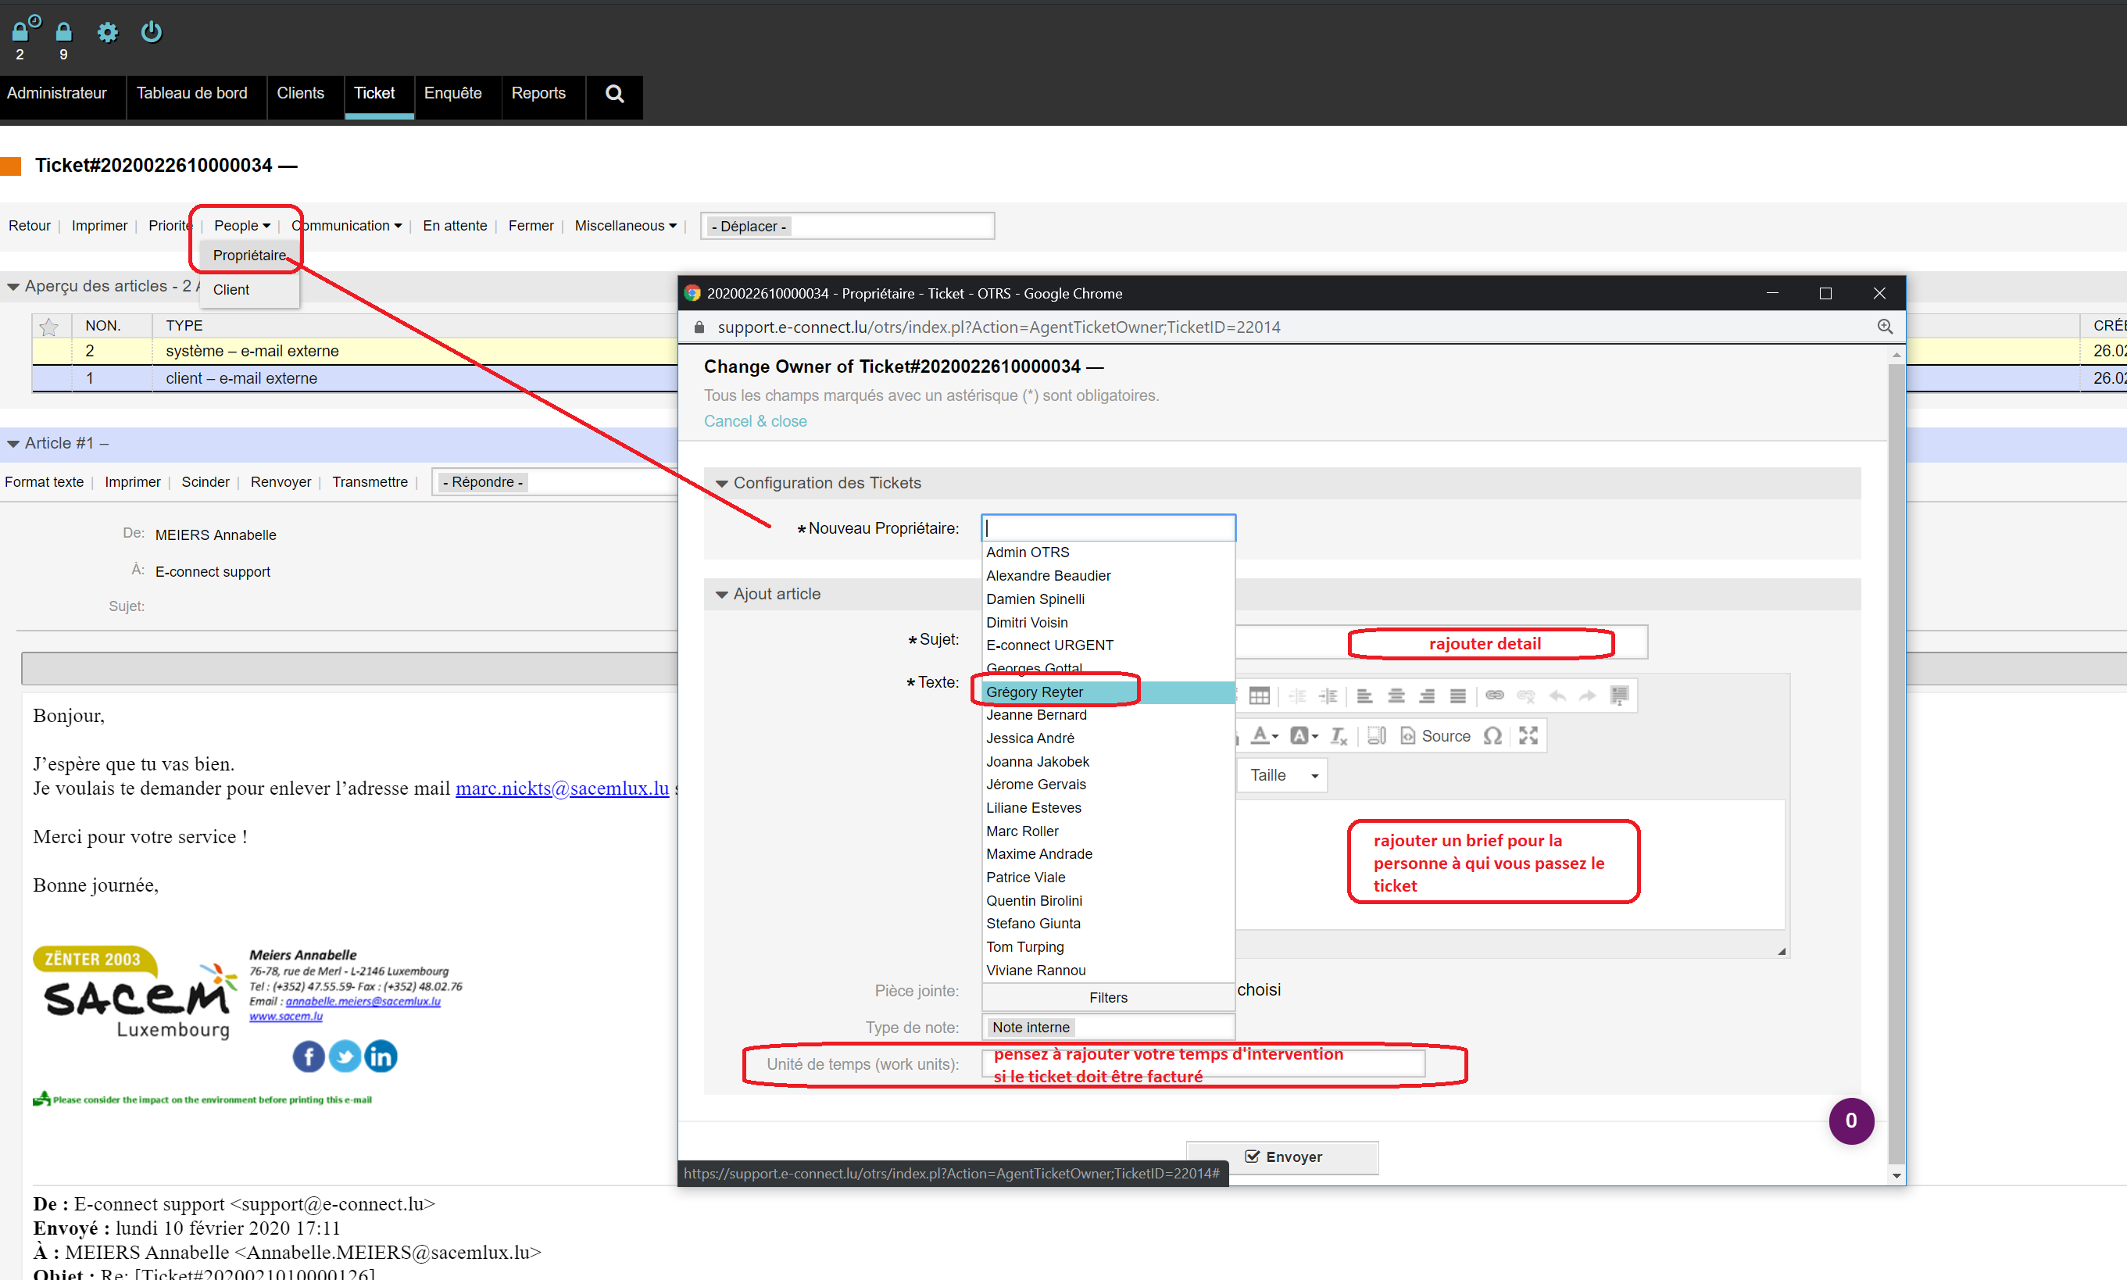Click the browser zoom magnifier icon
This screenshot has height=1280, width=2127.
1885,327
